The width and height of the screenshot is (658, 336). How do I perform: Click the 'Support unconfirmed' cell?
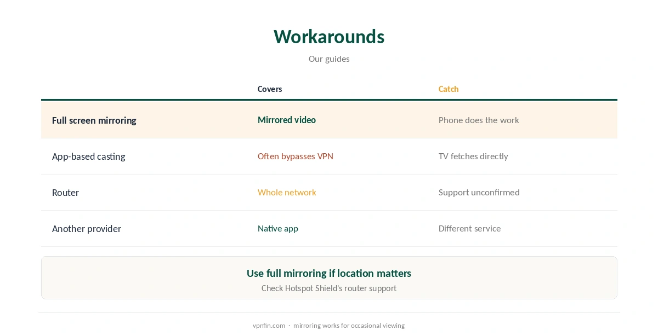point(479,193)
